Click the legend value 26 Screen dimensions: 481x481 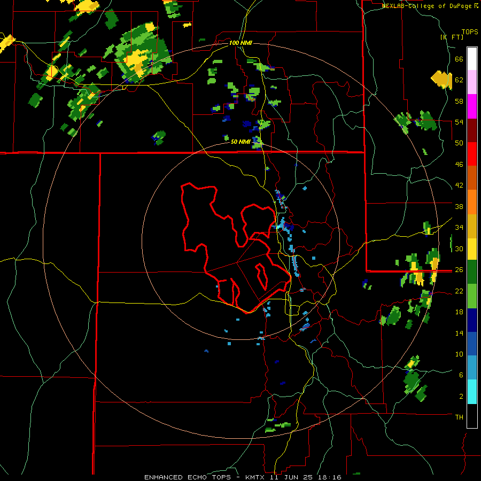pos(459,270)
